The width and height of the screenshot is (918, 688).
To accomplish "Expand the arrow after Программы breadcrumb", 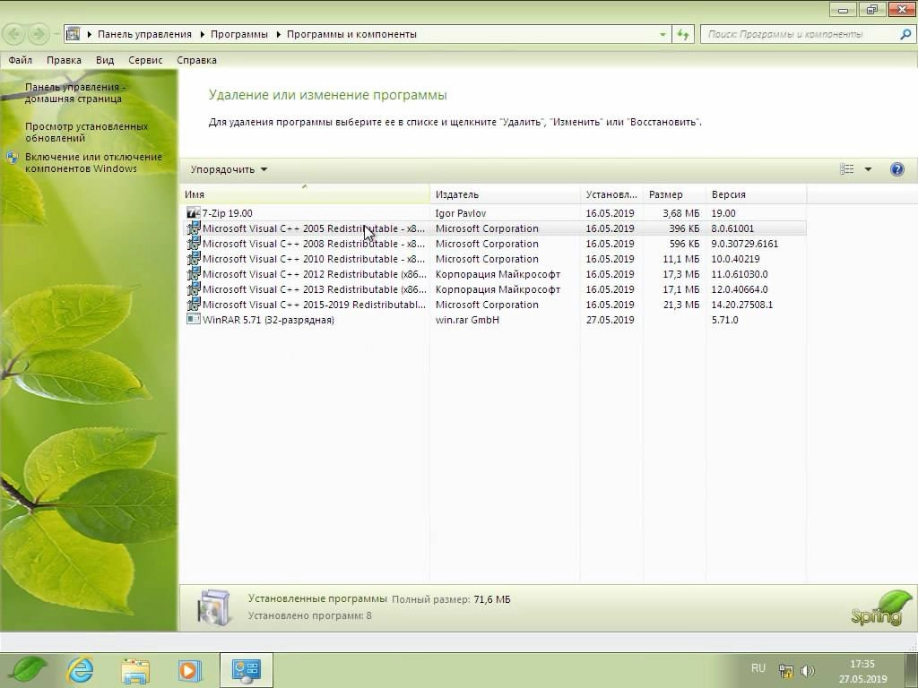I will pyautogui.click(x=278, y=35).
